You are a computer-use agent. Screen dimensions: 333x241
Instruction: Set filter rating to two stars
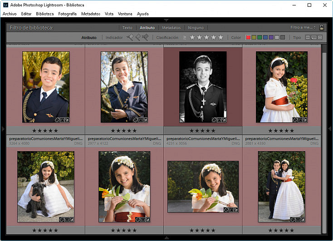point(200,37)
